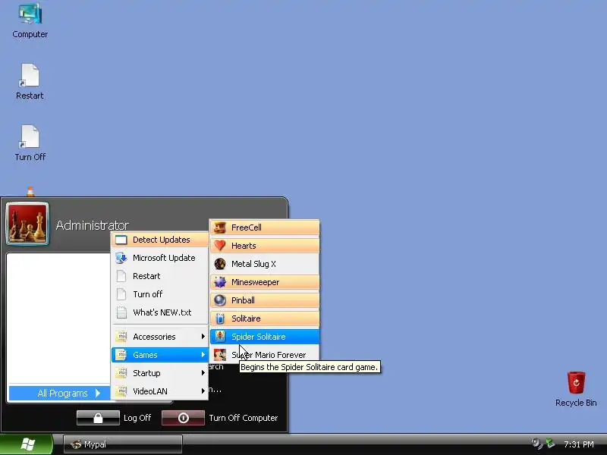The width and height of the screenshot is (607, 455).
Task: Click the Administrator user name text
Action: tap(92, 225)
